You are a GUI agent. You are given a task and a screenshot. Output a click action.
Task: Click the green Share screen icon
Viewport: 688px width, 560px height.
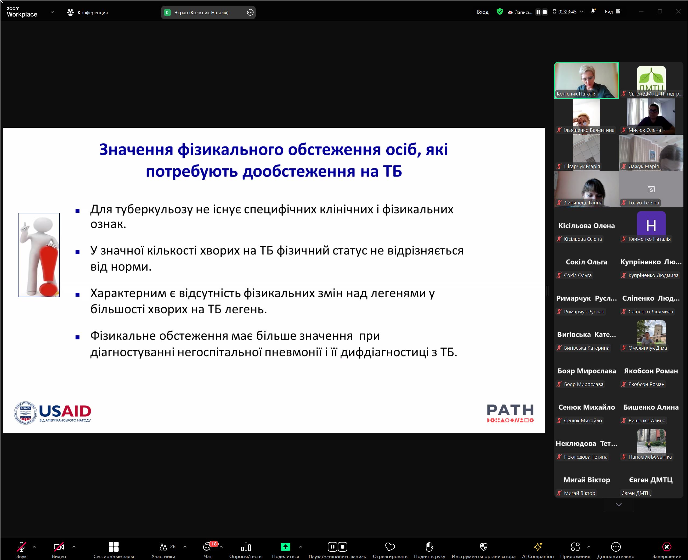(285, 547)
